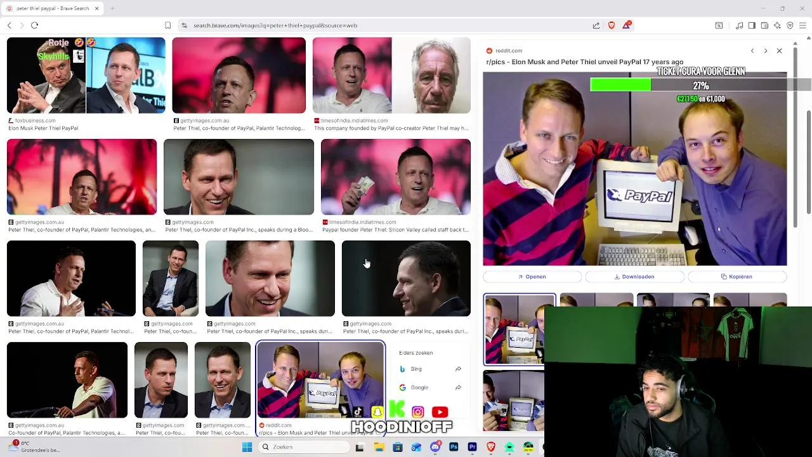812x457 pixels.
Task: Open the Brave Wallet icon
Action: pyautogui.click(x=764, y=25)
